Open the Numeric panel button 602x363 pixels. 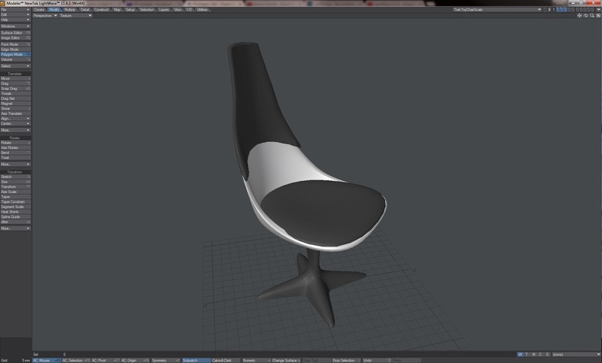[256, 360]
